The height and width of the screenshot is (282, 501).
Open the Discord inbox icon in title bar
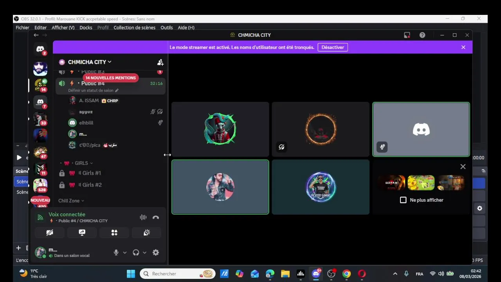(x=407, y=35)
